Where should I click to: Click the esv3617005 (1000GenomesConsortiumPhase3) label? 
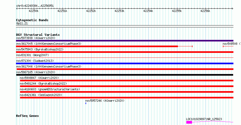pos(49,44)
